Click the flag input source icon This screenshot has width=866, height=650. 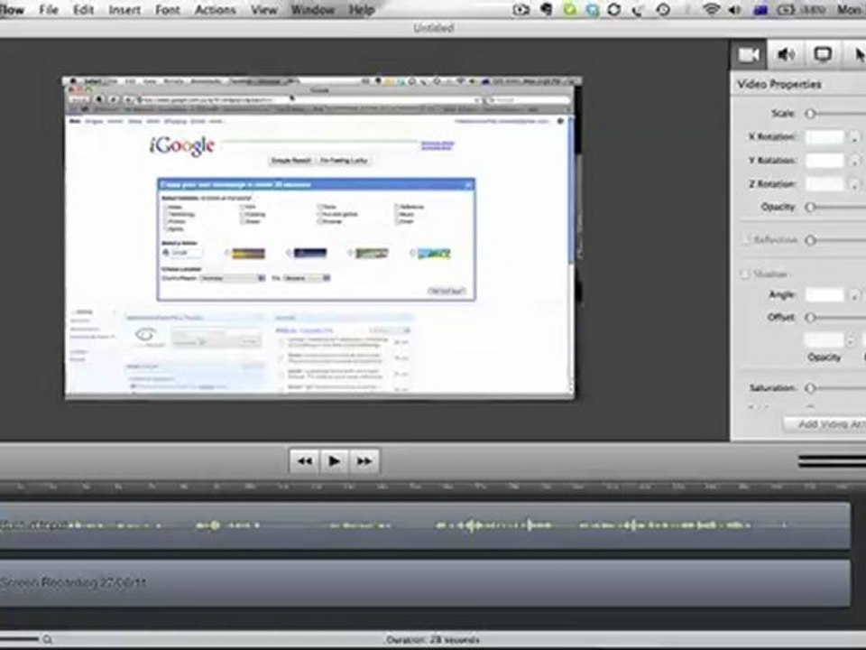click(760, 9)
